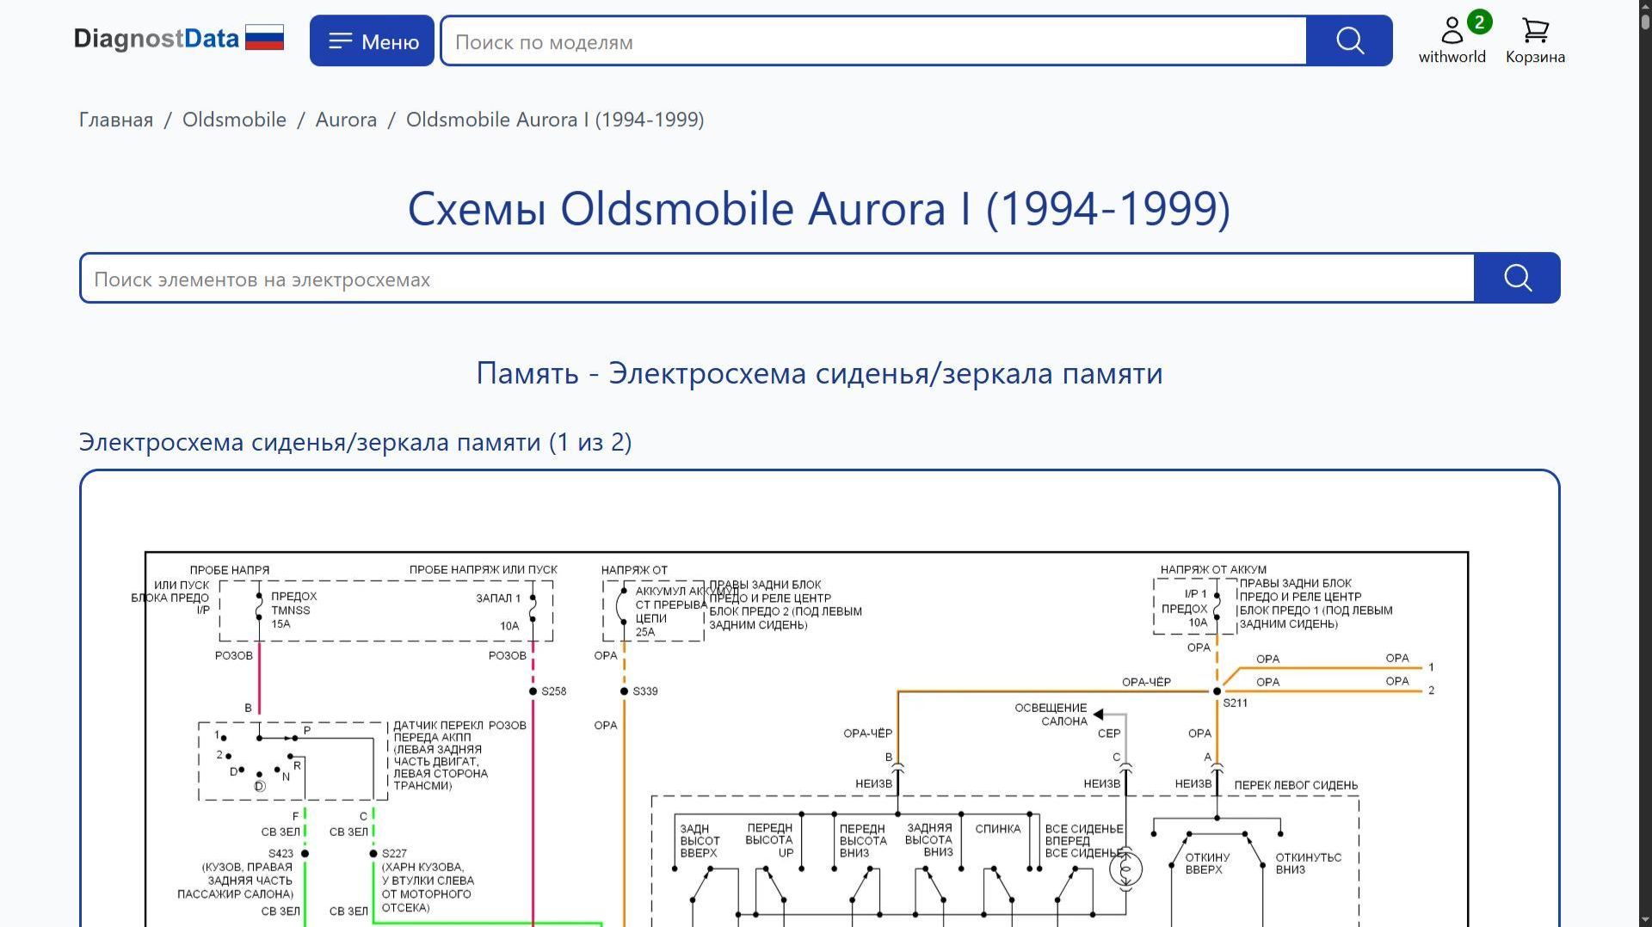Click the page heading Схемы Oldsmobile Aurora I
The height and width of the screenshot is (927, 1652).
pos(819,208)
